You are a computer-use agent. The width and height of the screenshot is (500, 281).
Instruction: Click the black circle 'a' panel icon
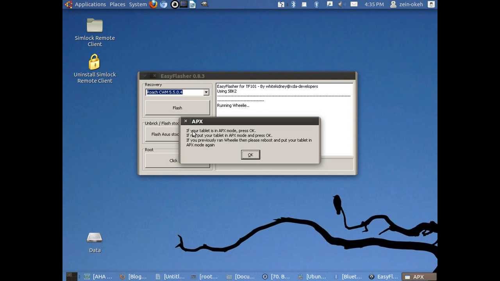click(x=175, y=4)
